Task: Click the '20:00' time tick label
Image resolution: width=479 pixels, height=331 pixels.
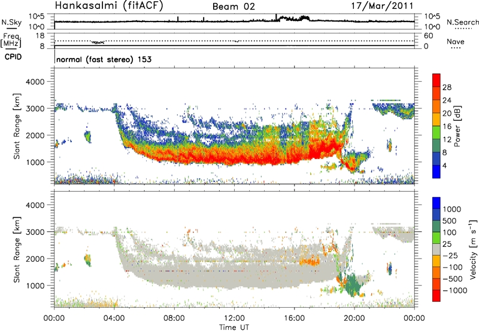Action: point(354,318)
